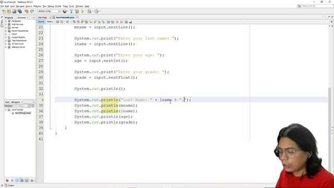Select the JavaTutorials.java editor tab
The height and width of the screenshot is (188, 334).
pos(65,17)
